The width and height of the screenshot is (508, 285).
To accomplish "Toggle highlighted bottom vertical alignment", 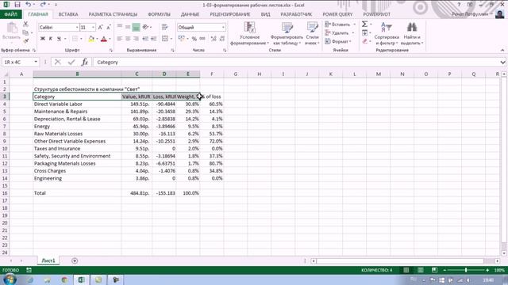I will tap(136, 27).
